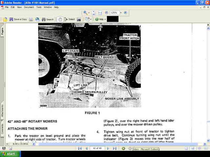Viewport: 210px width, 157px height.
Task: Open the Tools menu
Action: [x=39, y=7]
